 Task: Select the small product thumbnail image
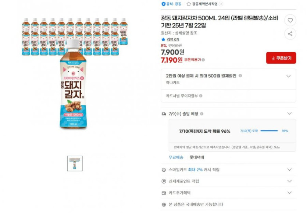point(75,163)
